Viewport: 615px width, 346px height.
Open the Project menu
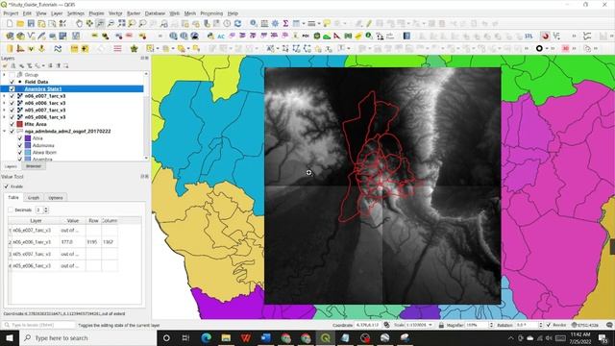coord(11,13)
